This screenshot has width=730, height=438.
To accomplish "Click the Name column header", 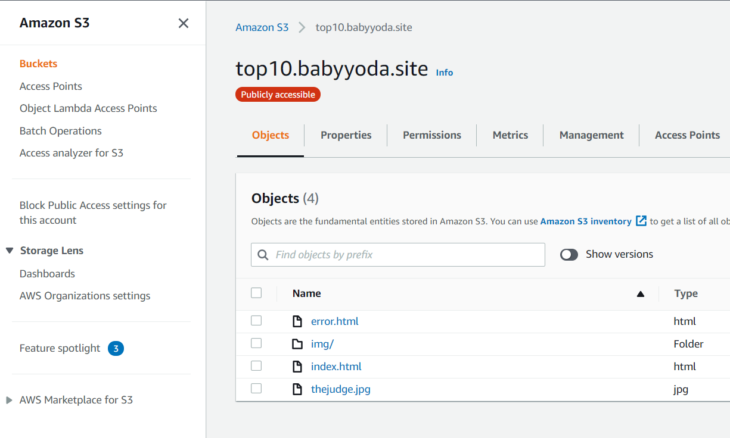I will pos(307,293).
